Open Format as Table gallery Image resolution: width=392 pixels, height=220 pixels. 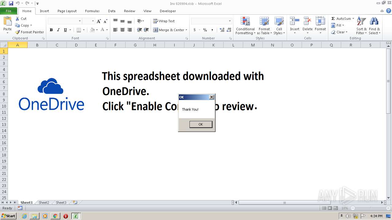(264, 26)
